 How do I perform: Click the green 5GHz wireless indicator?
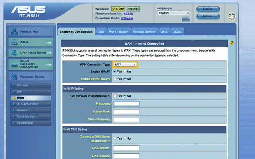click(x=134, y=8)
